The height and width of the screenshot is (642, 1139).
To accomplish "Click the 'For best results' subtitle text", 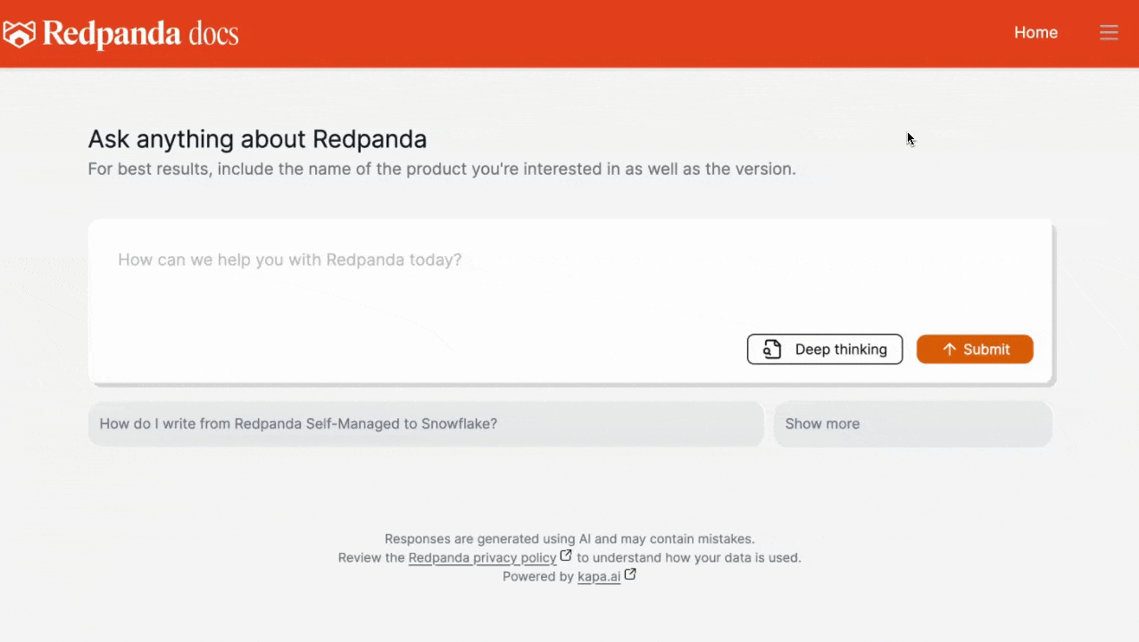I will point(442,169).
